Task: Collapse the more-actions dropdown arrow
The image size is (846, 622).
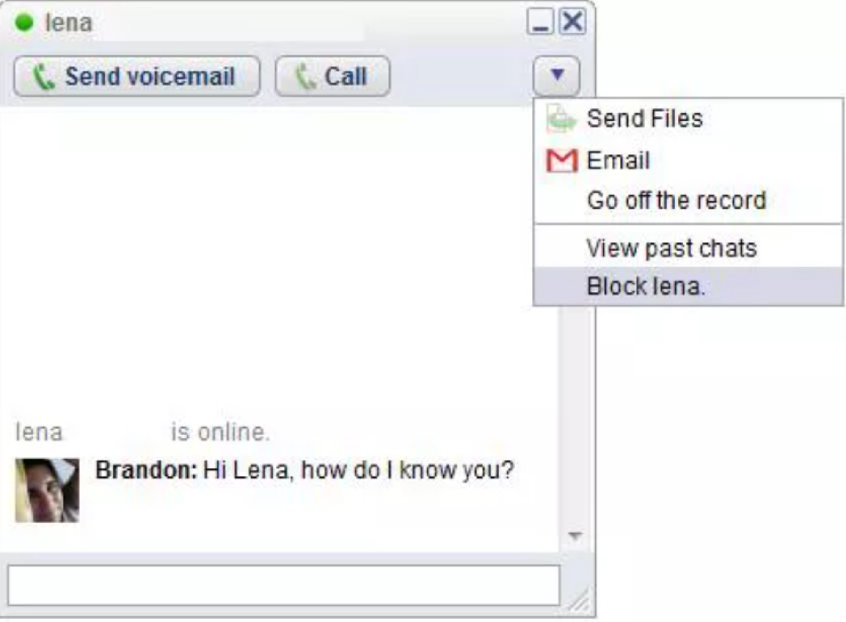Action: click(557, 76)
